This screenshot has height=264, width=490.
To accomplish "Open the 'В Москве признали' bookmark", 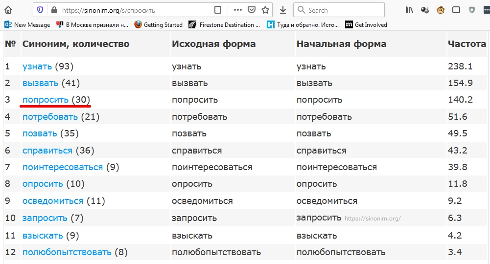I will [x=92, y=24].
